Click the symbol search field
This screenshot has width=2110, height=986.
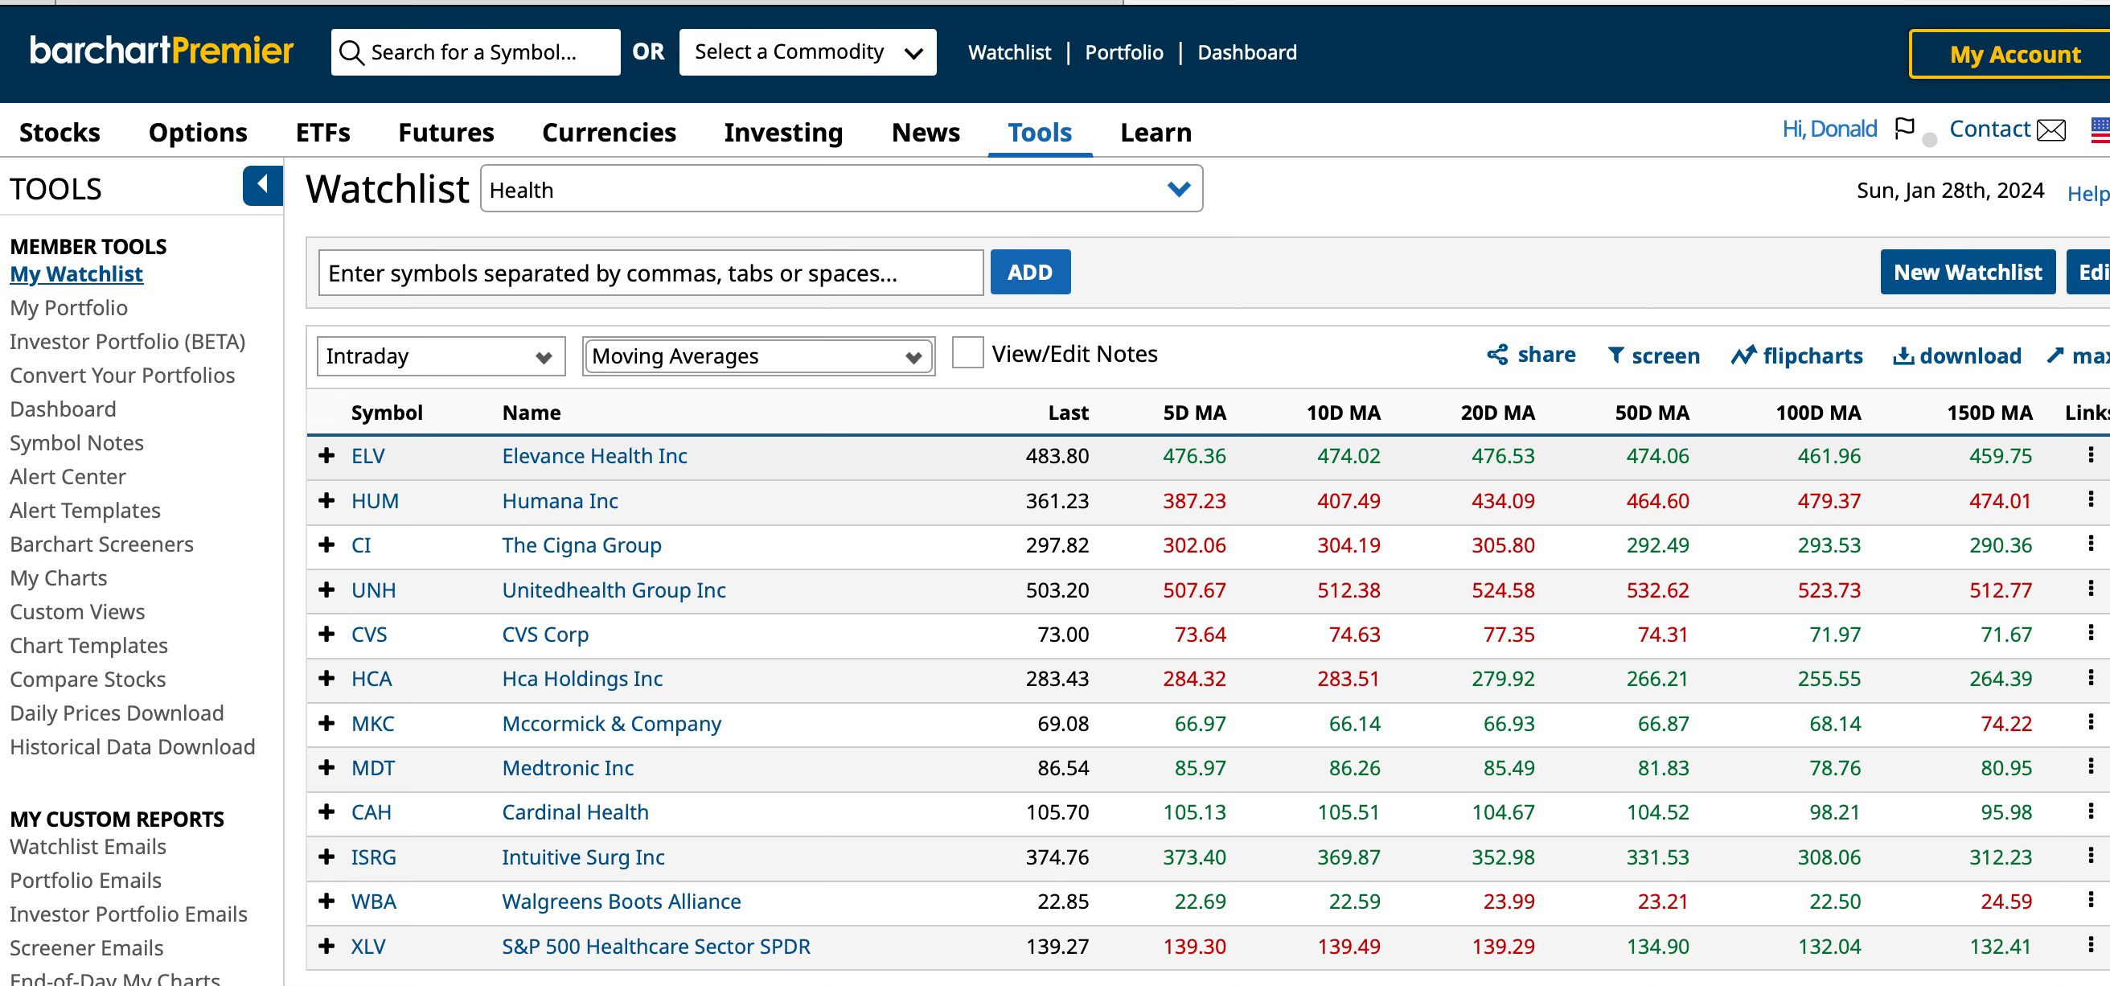[475, 52]
